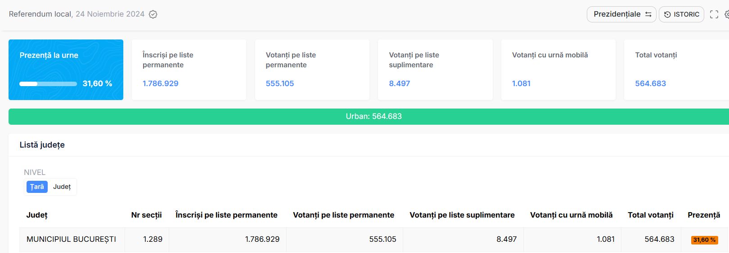Sort table by Județ column header

click(37, 215)
